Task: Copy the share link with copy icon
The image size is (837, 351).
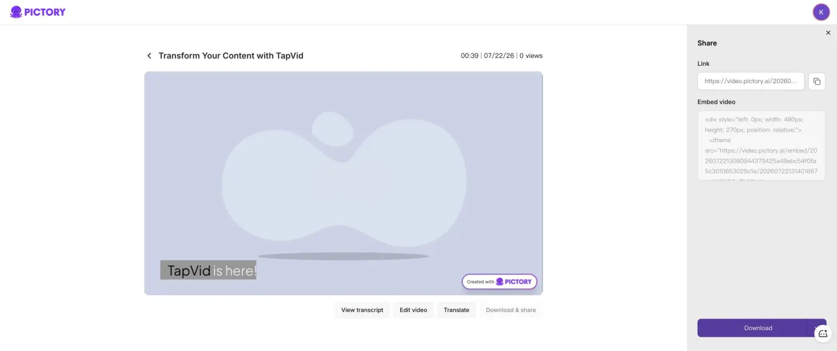Action: click(x=817, y=81)
